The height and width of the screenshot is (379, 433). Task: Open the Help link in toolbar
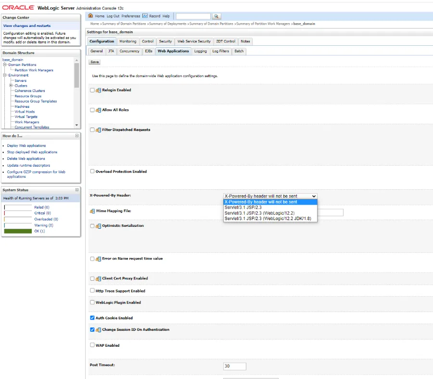click(x=166, y=16)
